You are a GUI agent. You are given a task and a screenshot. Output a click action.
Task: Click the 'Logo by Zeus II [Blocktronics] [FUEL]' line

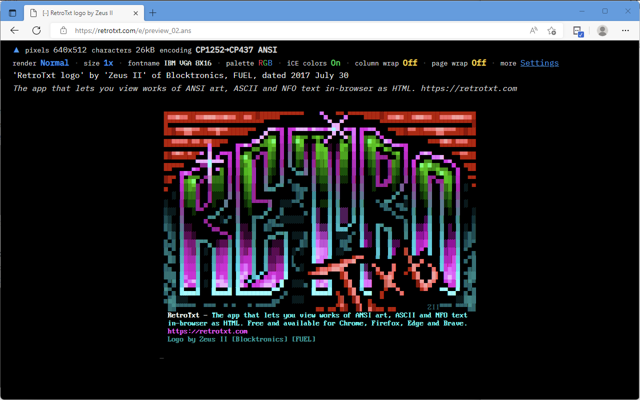coord(241,339)
